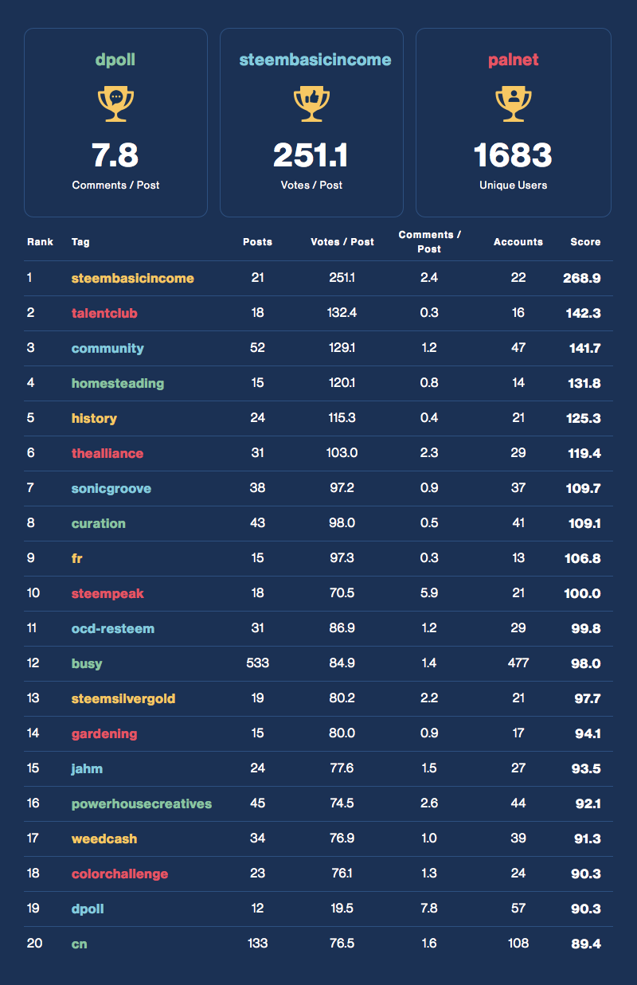Screen dimensions: 637x985
Task: Click the 1683 Unique Users value
Action: pyautogui.click(x=514, y=155)
